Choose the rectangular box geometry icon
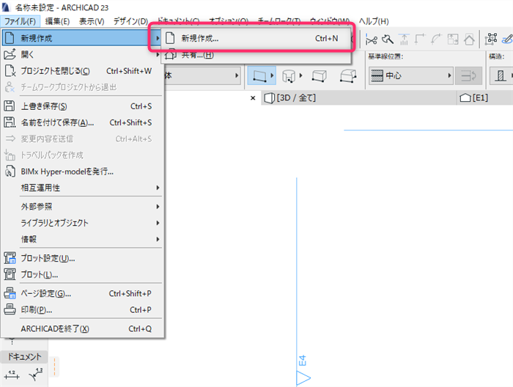The width and height of the screenshot is (513, 387). pyautogui.click(x=320, y=76)
